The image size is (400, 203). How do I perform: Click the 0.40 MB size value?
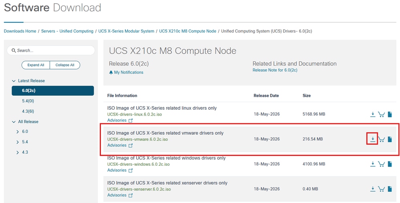[310, 189]
